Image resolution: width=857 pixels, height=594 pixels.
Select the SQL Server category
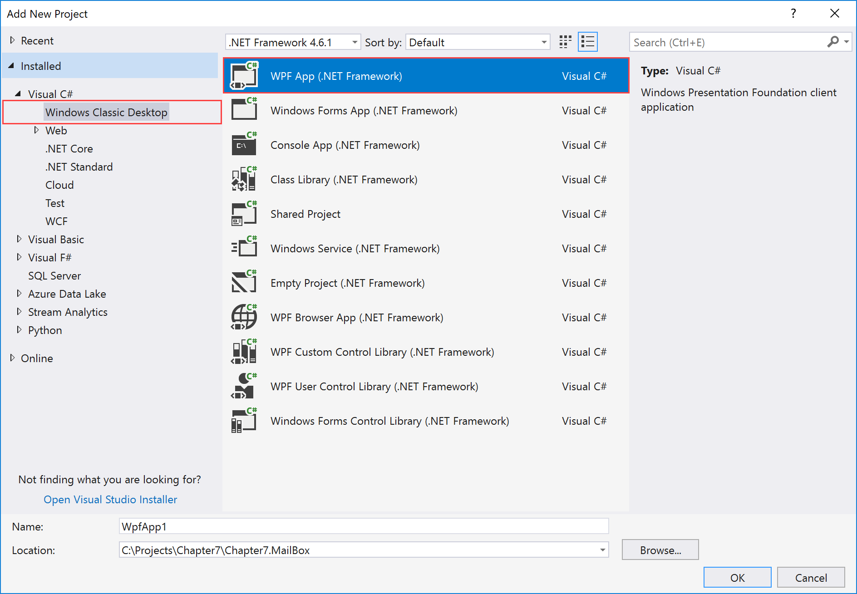click(x=54, y=275)
